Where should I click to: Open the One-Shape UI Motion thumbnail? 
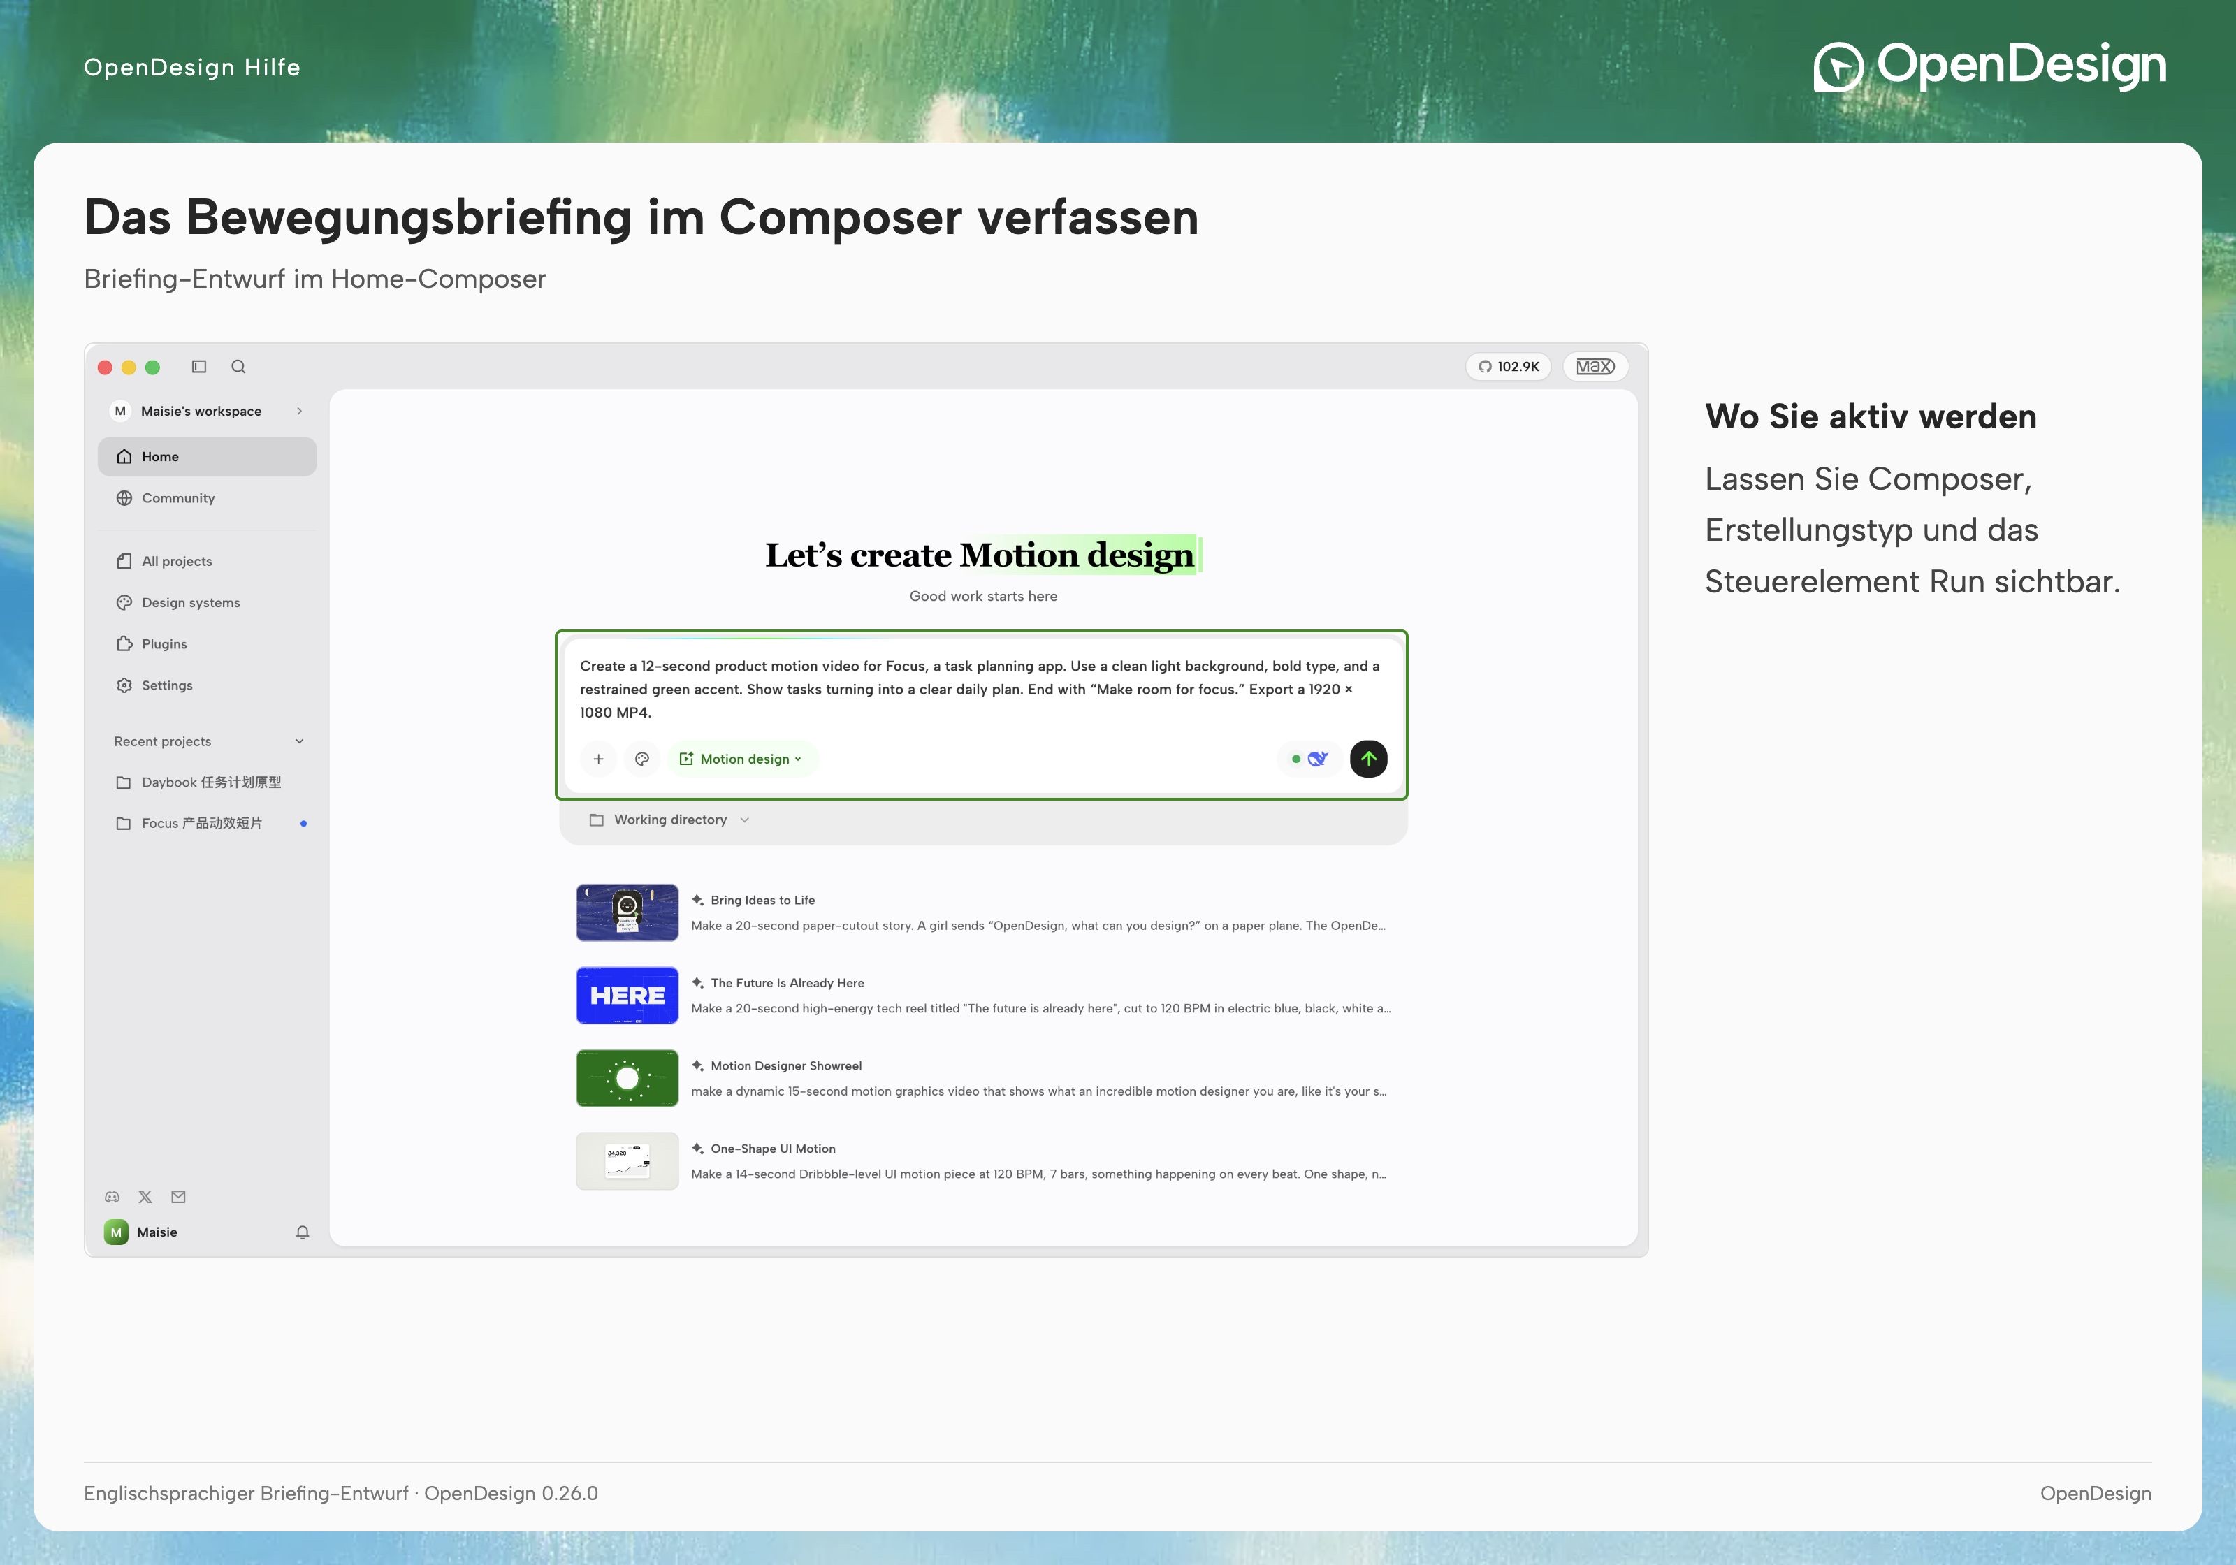click(x=627, y=1161)
